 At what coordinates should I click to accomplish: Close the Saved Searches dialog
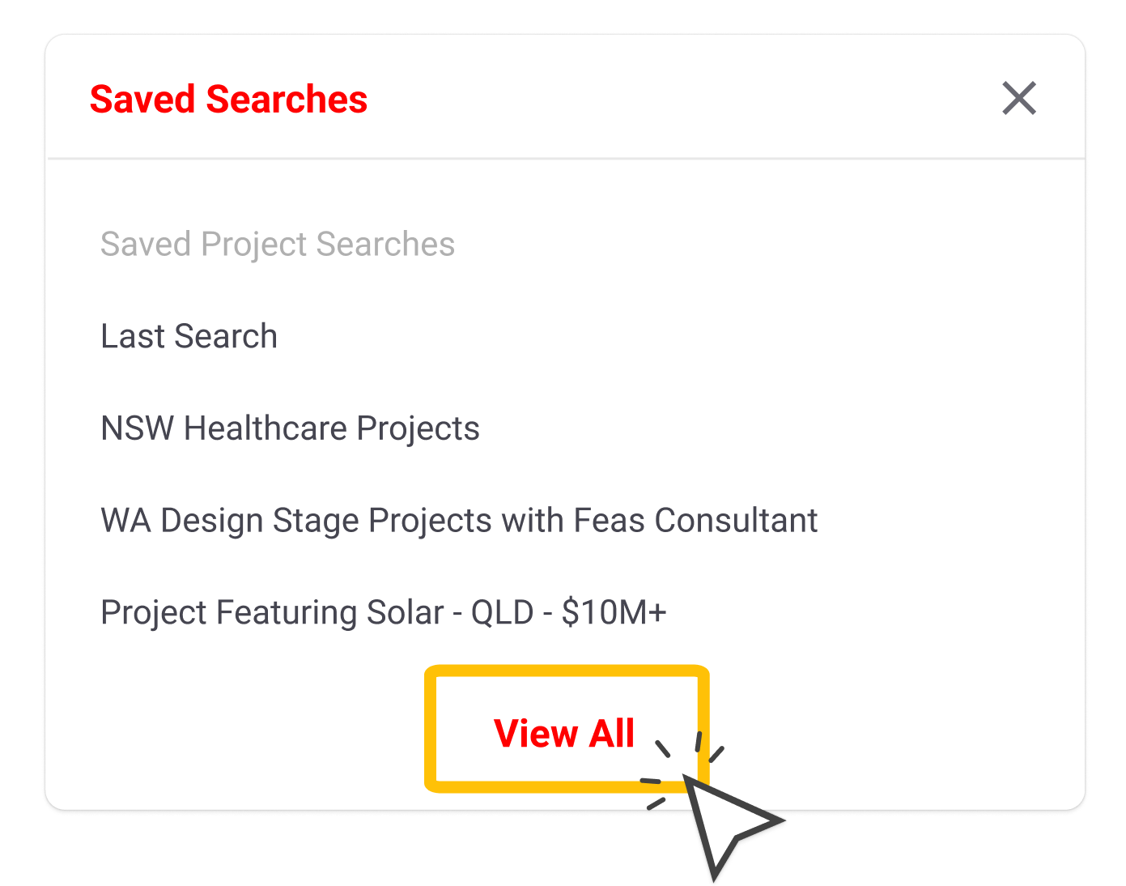click(1018, 99)
